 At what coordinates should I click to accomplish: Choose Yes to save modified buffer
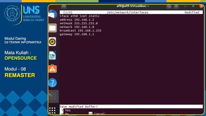(66, 110)
